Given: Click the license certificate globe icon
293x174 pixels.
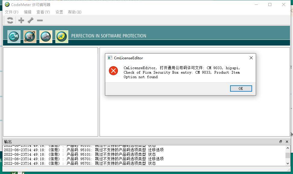Looking at the screenshot, I should 30,37.
